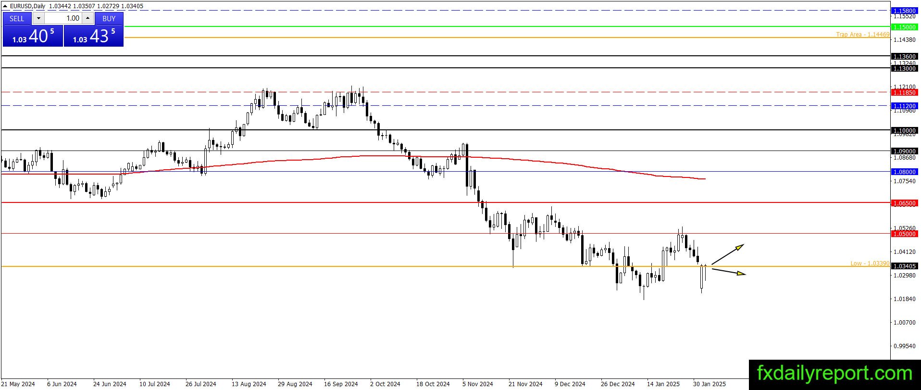This screenshot has width=921, height=390.
Task: Click the blue 1.15800 price label
Action: (x=904, y=11)
